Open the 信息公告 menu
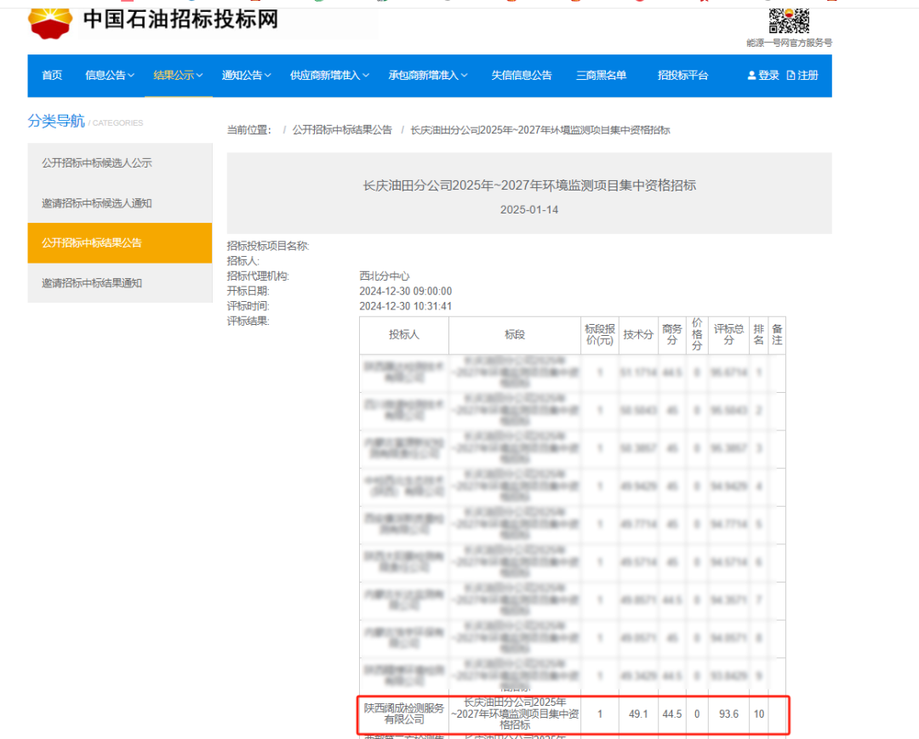The image size is (919, 739). point(106,75)
